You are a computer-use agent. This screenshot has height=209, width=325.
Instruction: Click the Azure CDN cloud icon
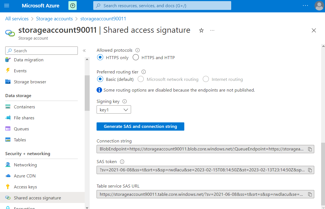(x=8, y=176)
